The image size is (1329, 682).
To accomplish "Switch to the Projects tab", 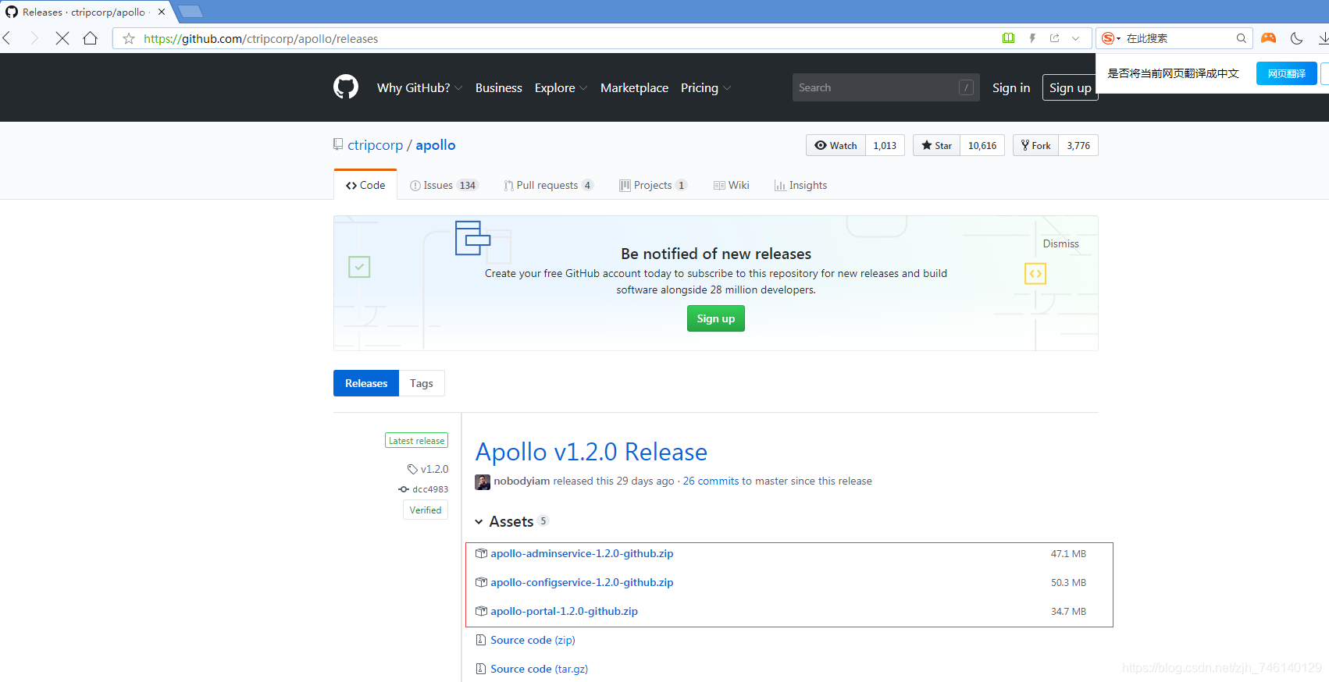I will tap(653, 185).
